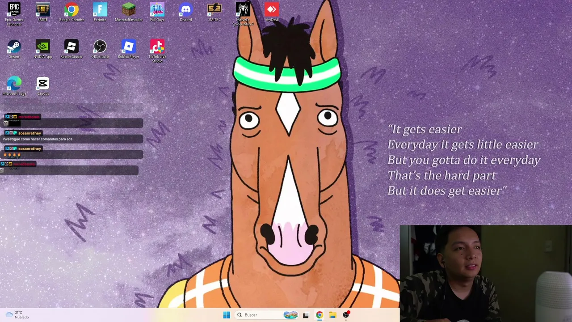Open the Discord desktop shortcut

(x=186, y=12)
